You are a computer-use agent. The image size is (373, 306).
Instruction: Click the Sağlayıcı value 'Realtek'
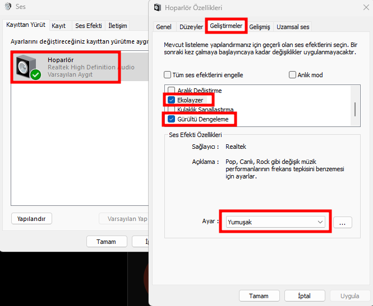click(x=236, y=147)
